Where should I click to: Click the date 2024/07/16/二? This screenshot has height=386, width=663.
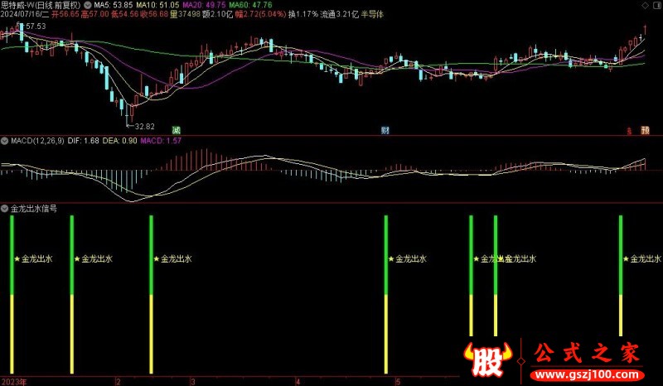click(x=25, y=14)
